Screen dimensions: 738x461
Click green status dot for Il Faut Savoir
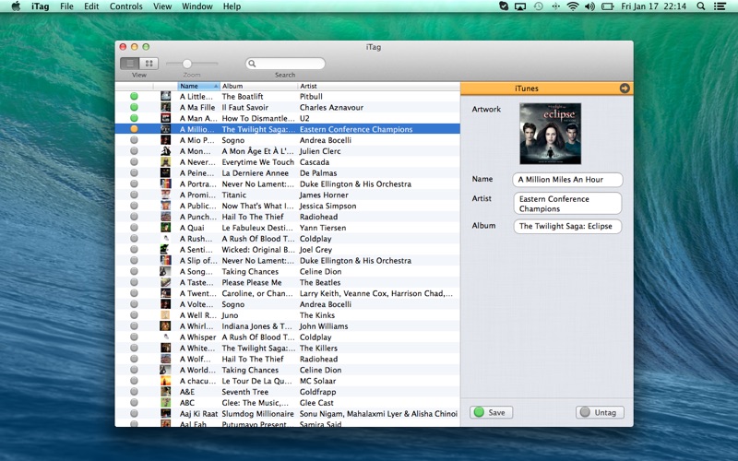click(134, 107)
